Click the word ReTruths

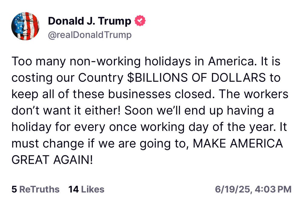[x=39, y=189]
